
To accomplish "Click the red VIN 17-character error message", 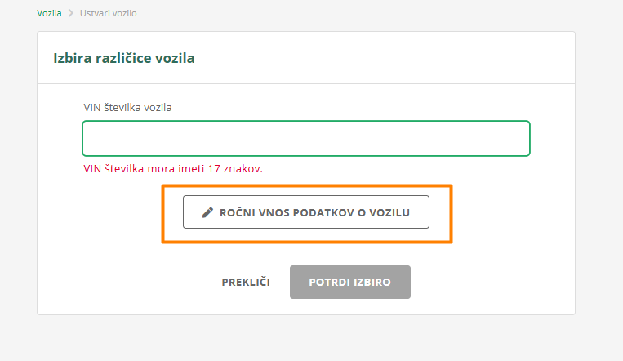I will point(173,169).
